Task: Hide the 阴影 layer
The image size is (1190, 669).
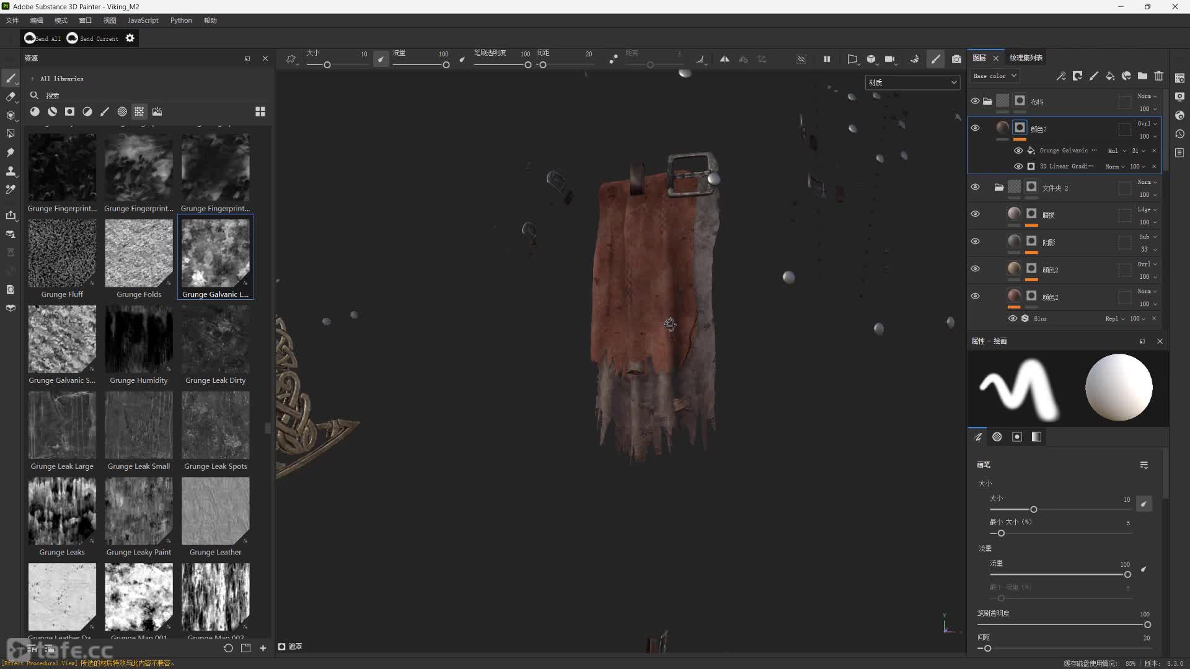Action: 975,242
